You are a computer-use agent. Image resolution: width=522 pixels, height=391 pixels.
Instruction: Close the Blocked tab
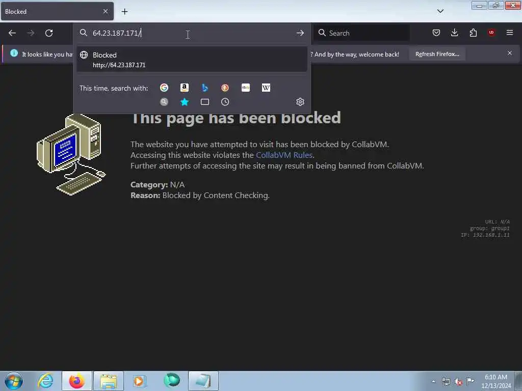point(106,11)
